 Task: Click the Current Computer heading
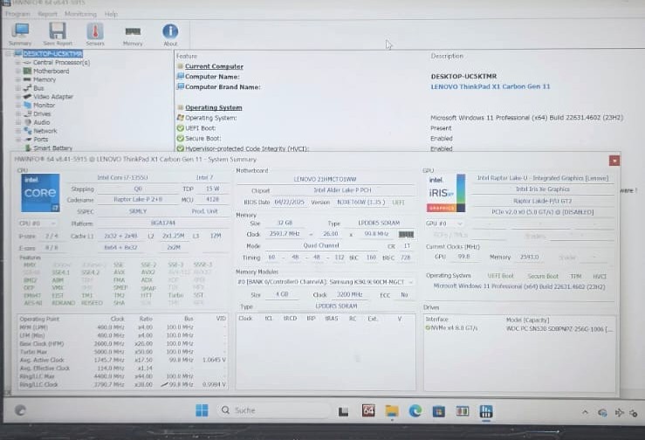(214, 66)
